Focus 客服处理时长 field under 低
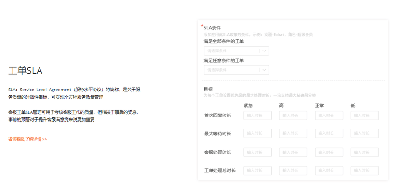 [365, 152]
